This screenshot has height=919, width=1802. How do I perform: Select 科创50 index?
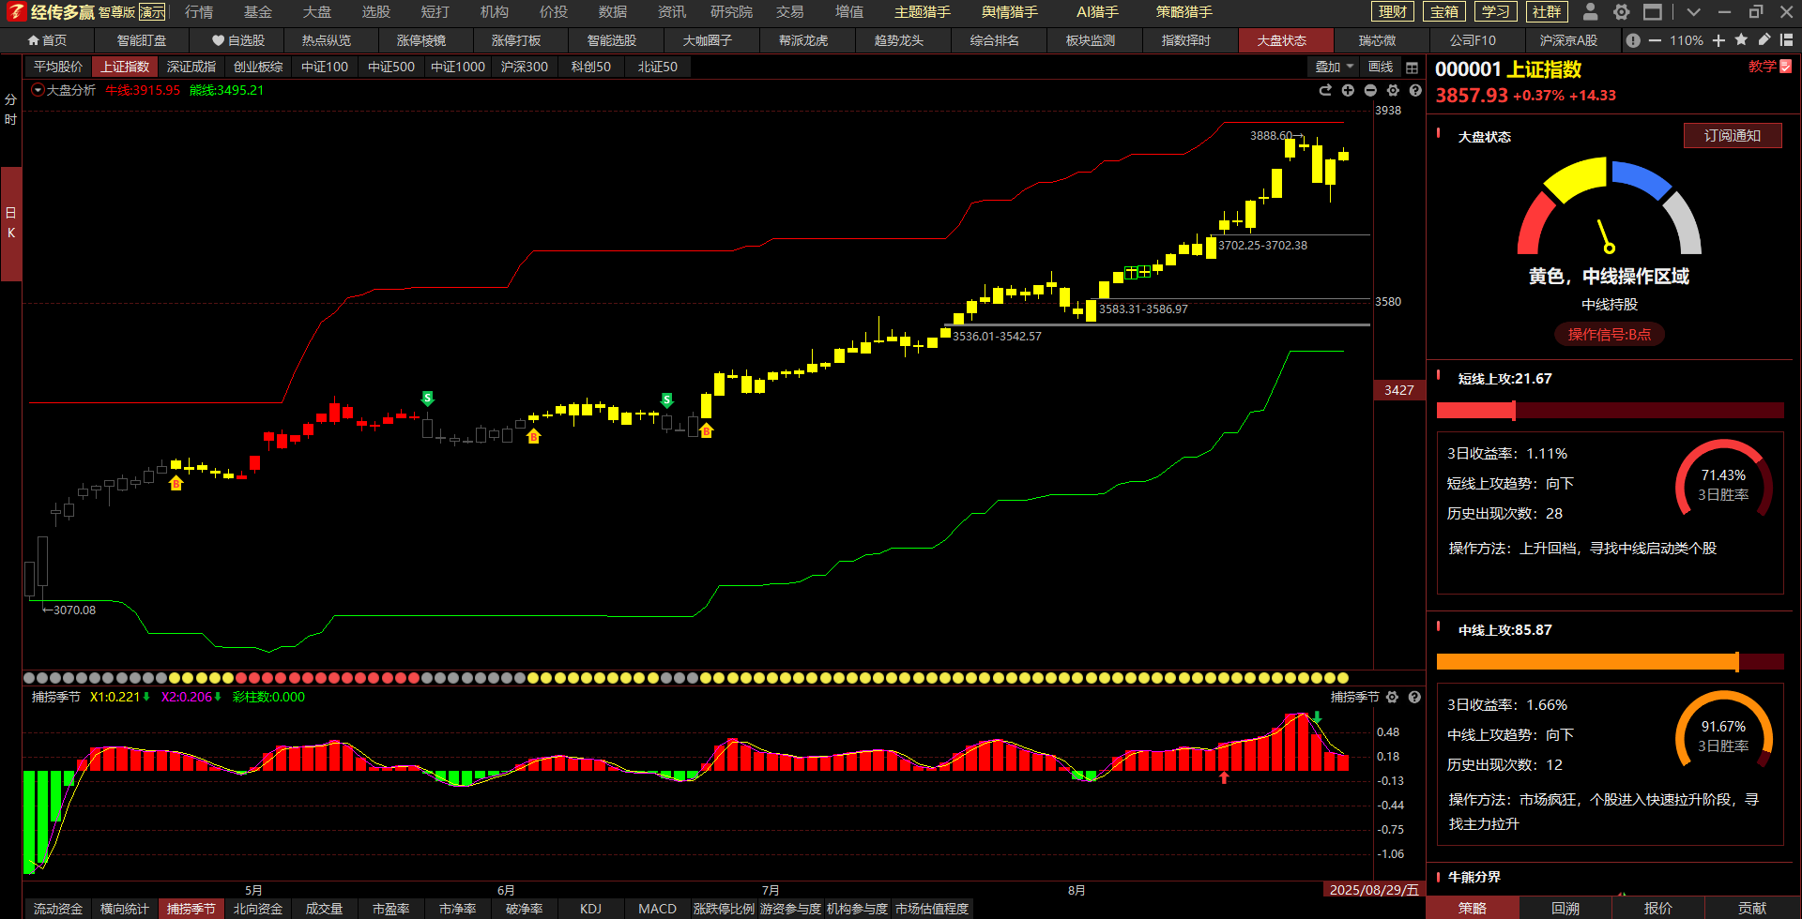pyautogui.click(x=591, y=67)
